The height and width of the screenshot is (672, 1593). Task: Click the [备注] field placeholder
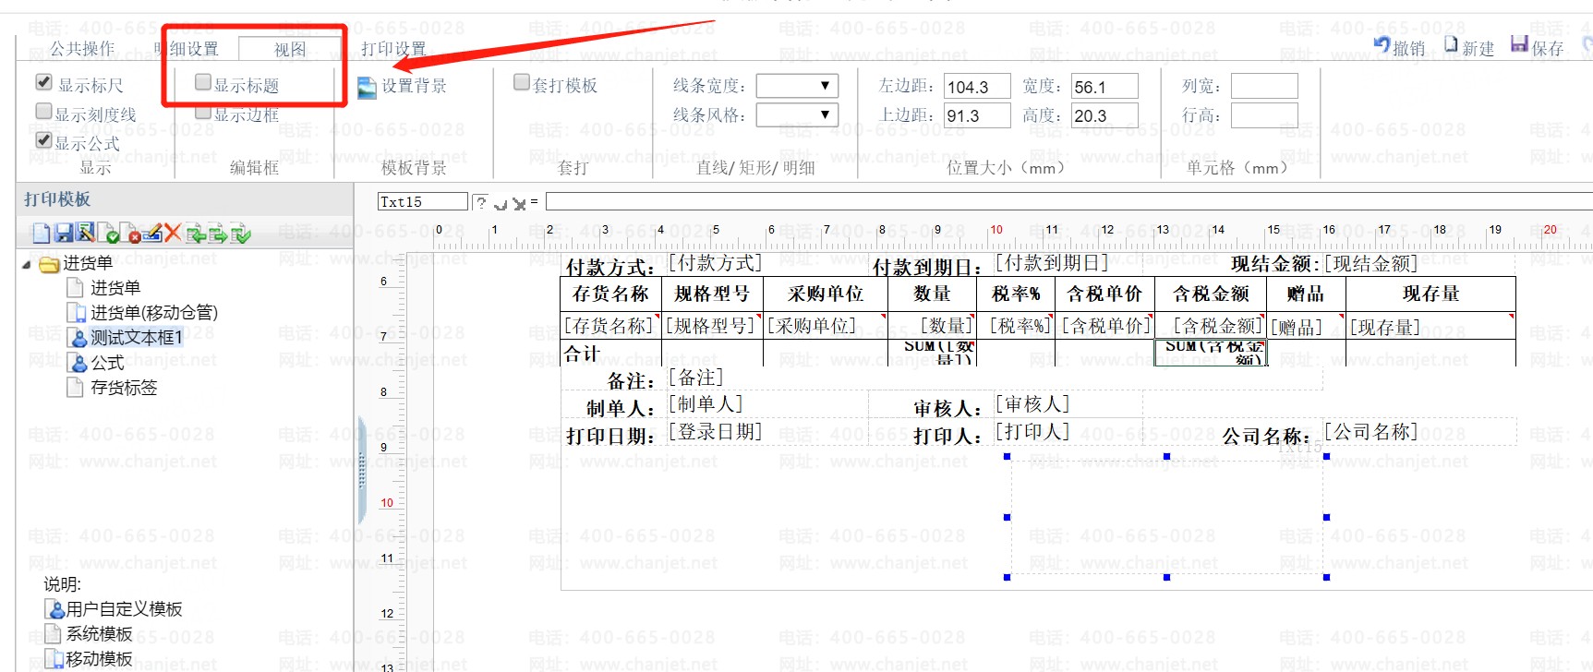click(x=696, y=378)
